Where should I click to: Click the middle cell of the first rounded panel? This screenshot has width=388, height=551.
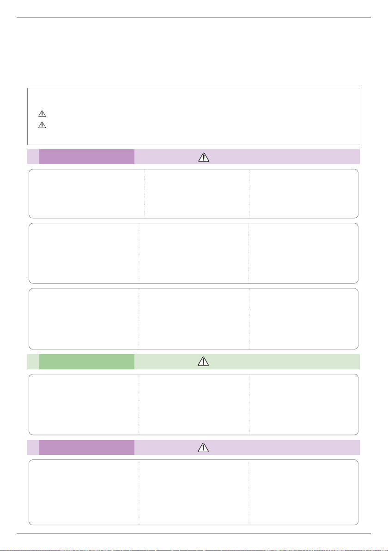pyautogui.click(x=197, y=194)
